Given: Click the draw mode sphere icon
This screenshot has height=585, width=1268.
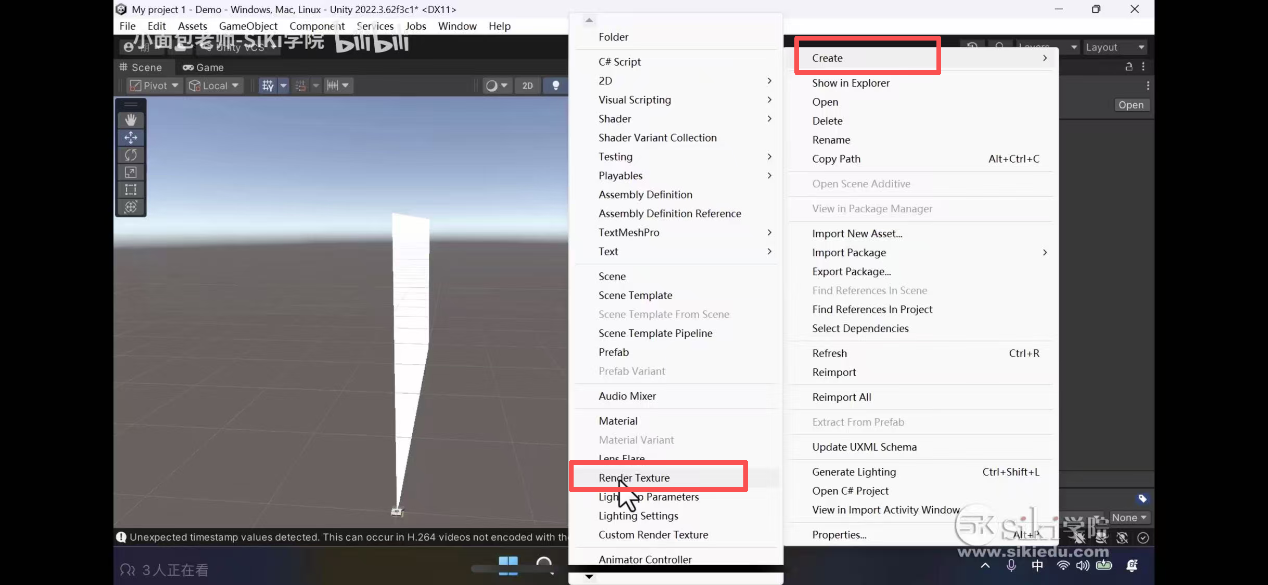Looking at the screenshot, I should 491,85.
